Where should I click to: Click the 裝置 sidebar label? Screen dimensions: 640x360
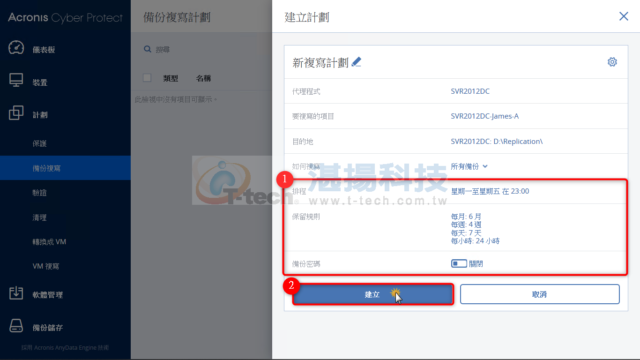pyautogui.click(x=40, y=82)
